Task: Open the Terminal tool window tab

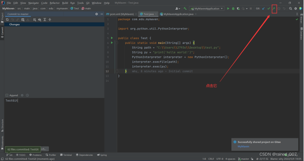Action: pos(66,155)
